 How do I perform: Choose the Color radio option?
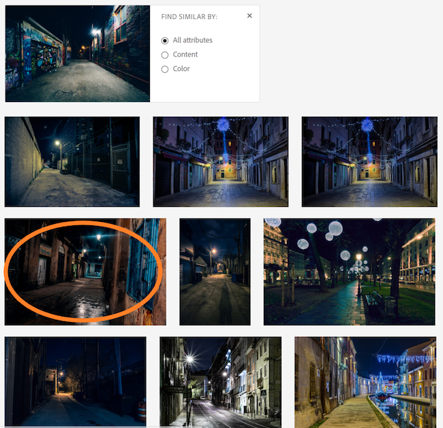165,69
